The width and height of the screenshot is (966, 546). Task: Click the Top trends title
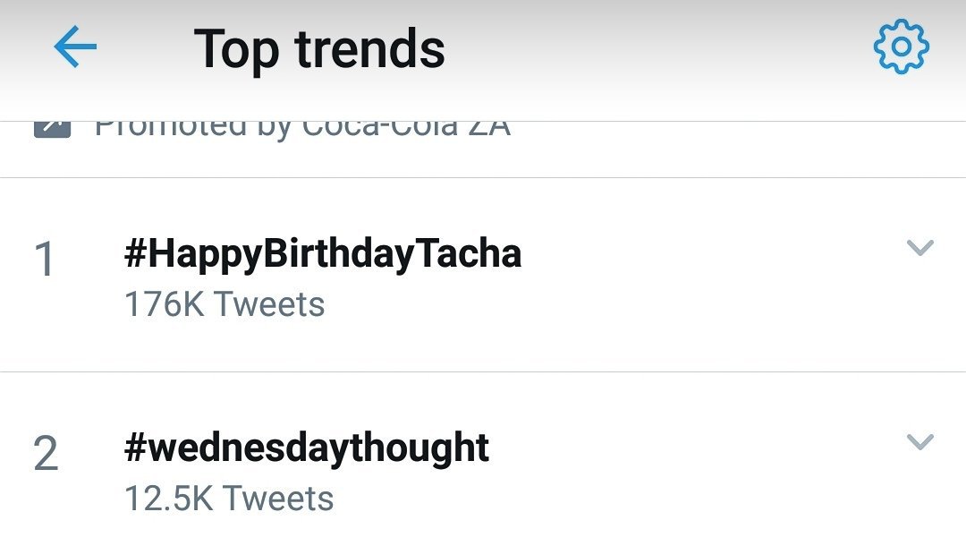pos(319,48)
